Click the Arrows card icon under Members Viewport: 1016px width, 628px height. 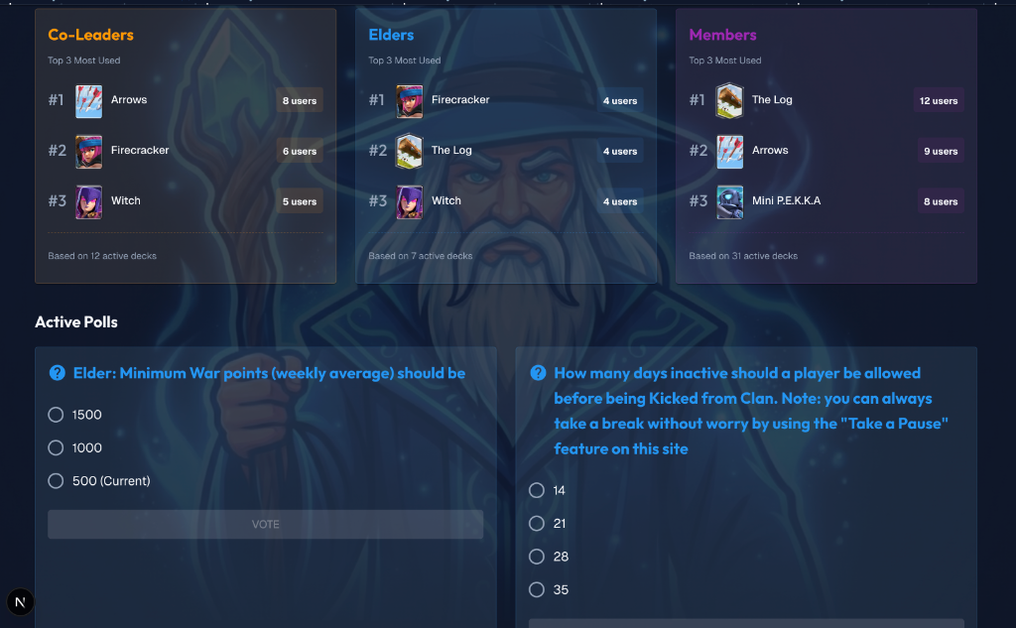pyautogui.click(x=730, y=152)
